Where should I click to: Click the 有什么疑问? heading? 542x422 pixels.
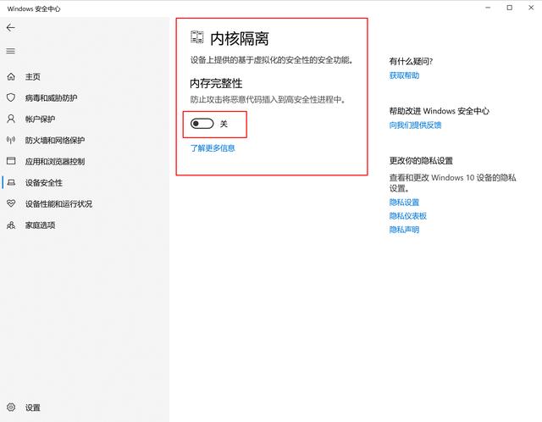(411, 62)
